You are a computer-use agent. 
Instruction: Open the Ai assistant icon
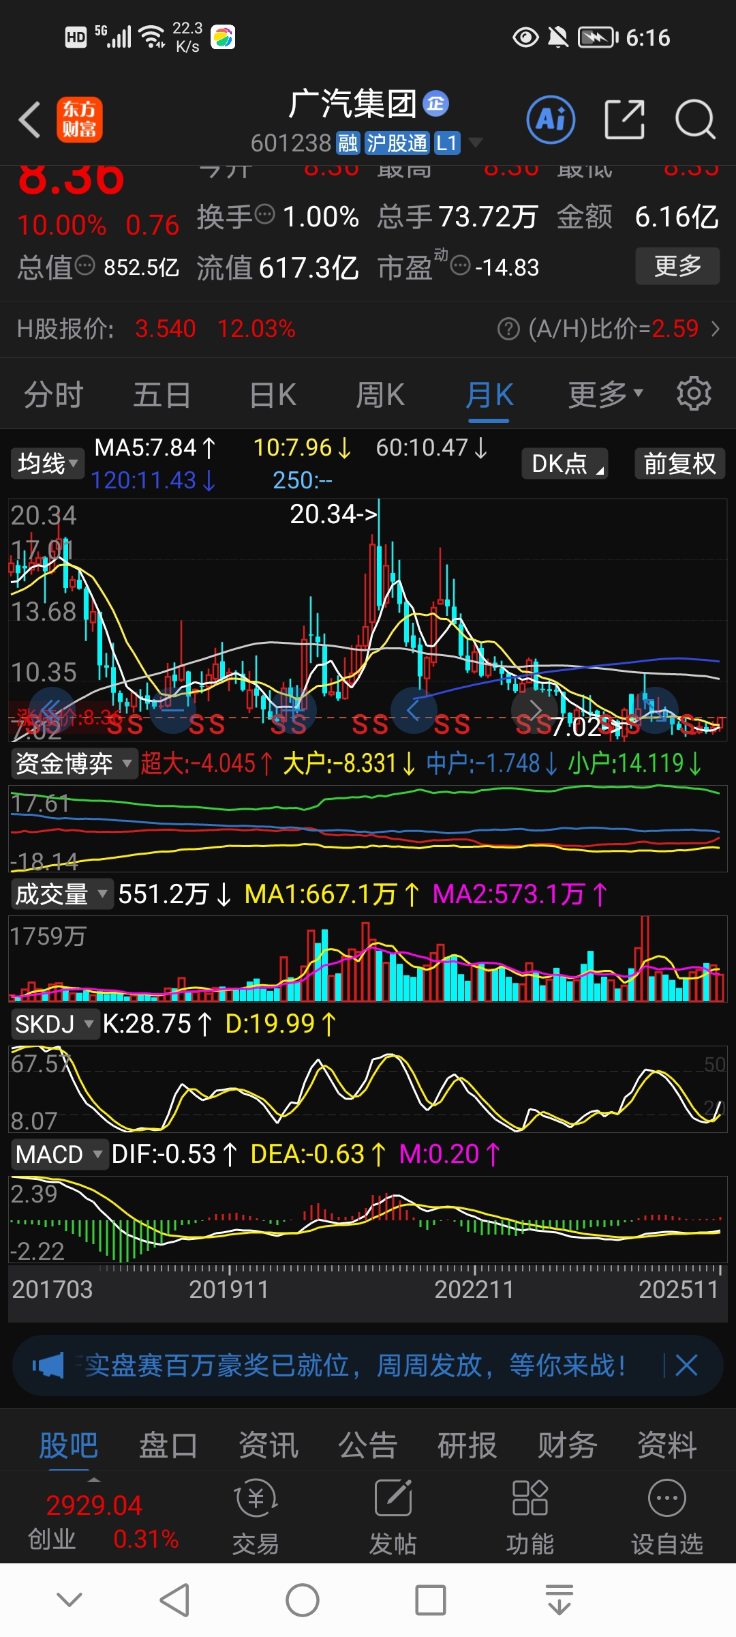click(551, 119)
